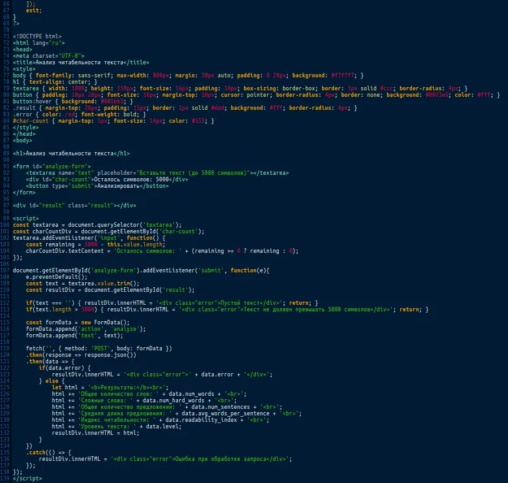Click the opening '<script>' tag

(26, 218)
